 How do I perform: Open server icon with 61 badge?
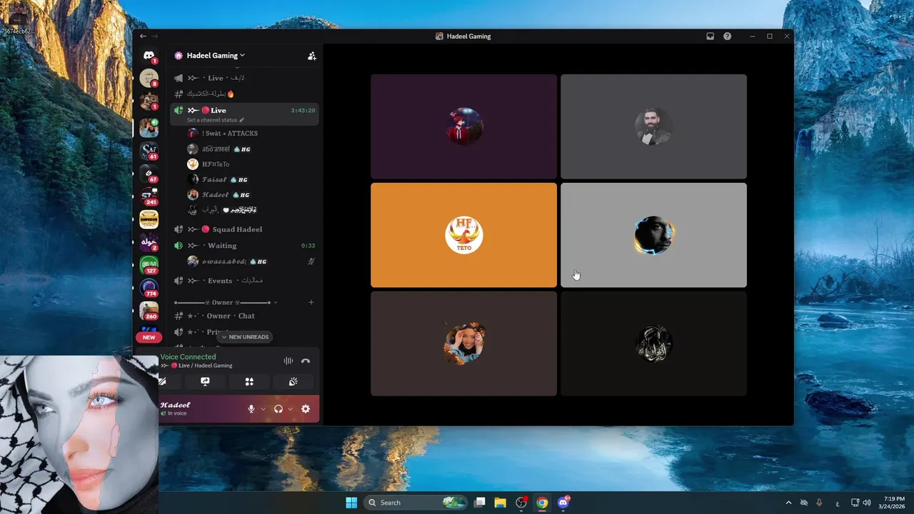pos(149,151)
